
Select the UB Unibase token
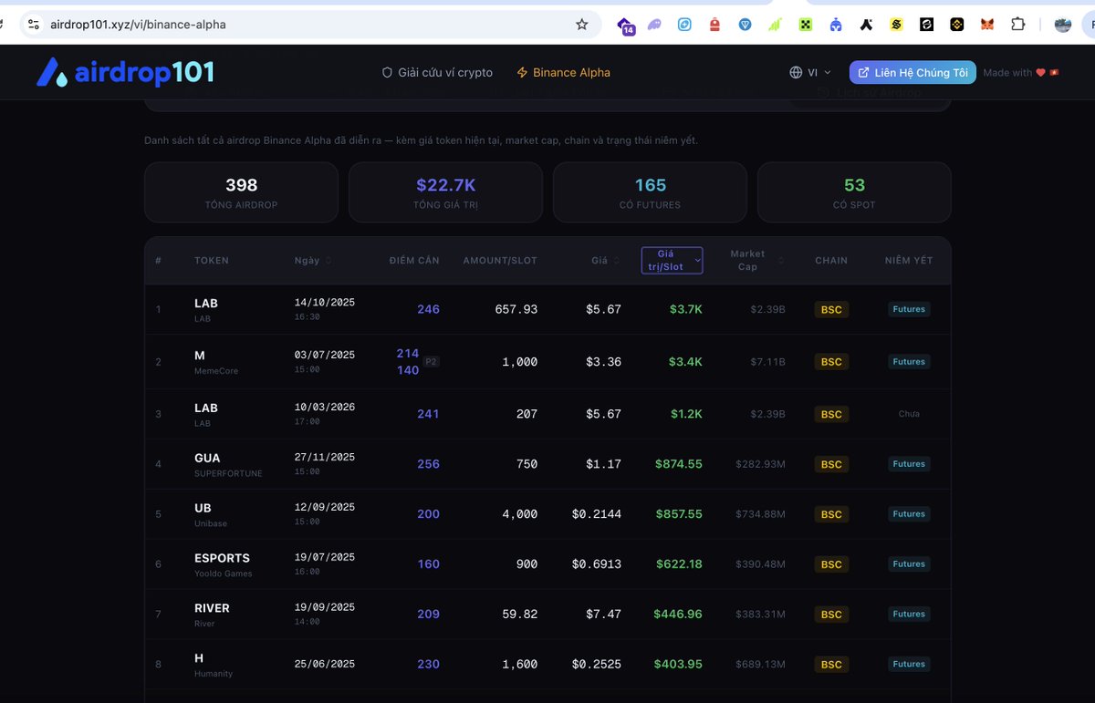[547, 514]
